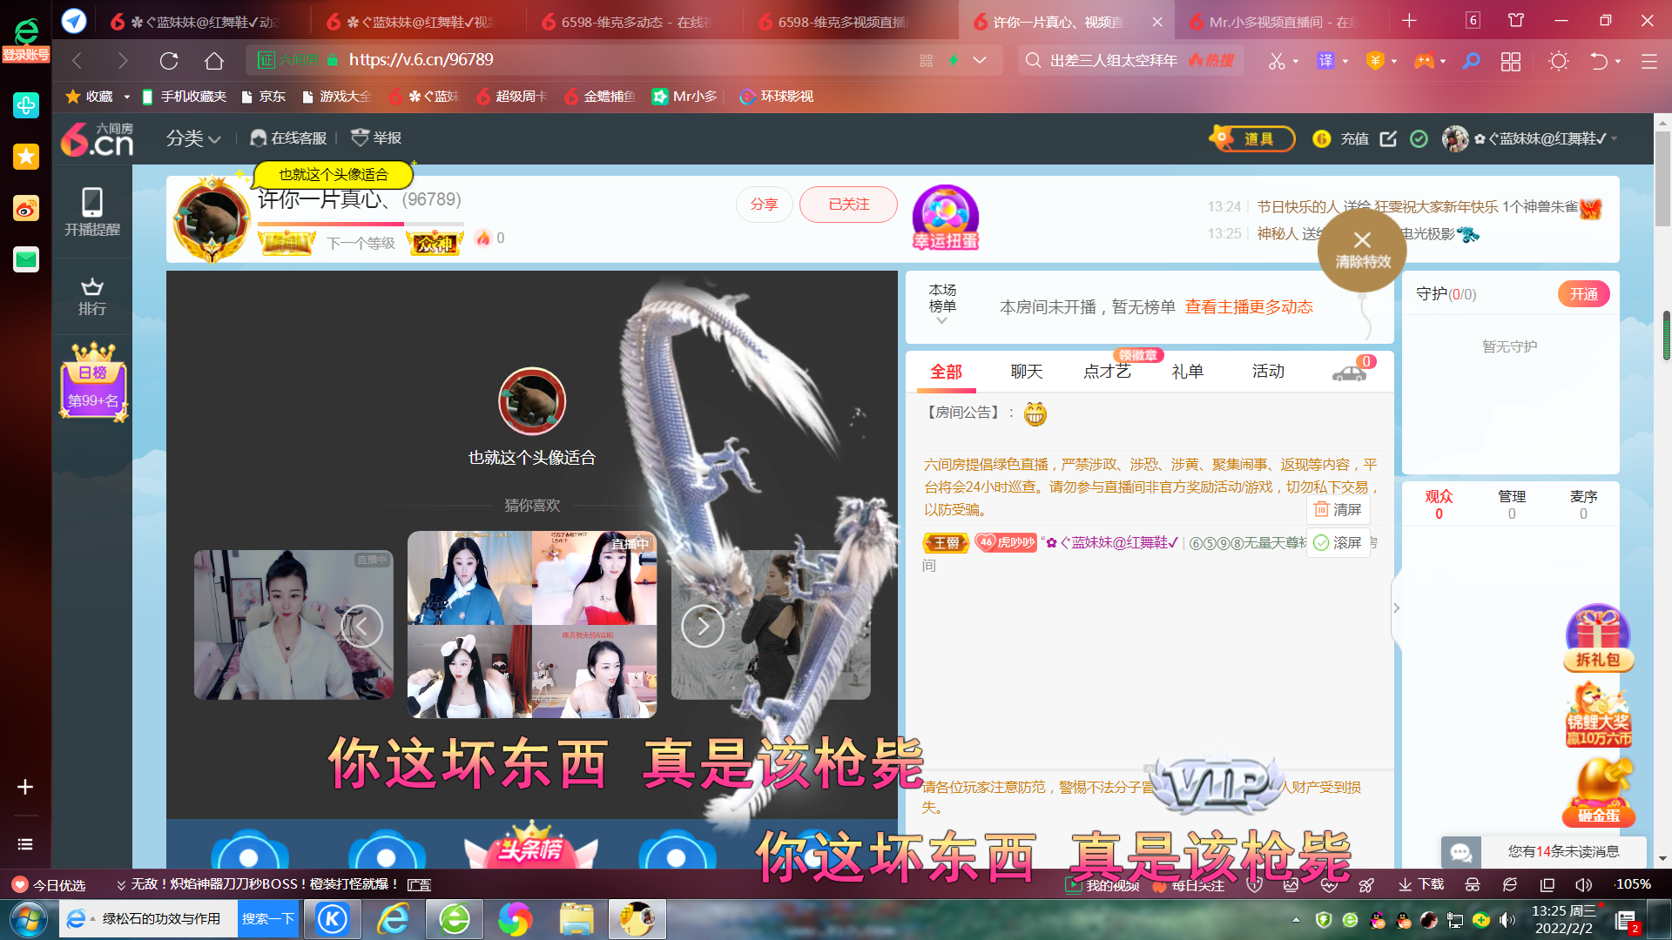Open the 拆礼包 gift pack icon
The image size is (1672, 940).
point(1598,638)
